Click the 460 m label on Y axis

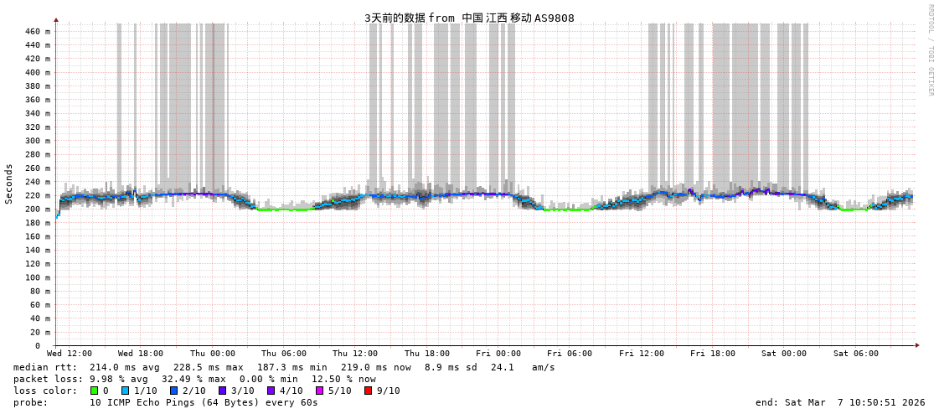[38, 32]
